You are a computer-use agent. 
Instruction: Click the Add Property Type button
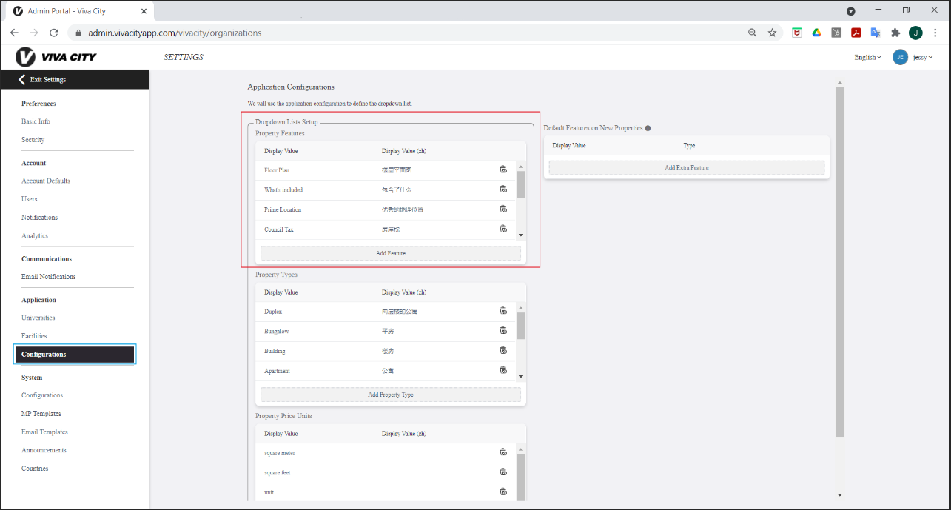tap(391, 395)
